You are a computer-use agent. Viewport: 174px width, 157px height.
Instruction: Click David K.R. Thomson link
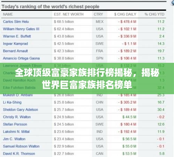coord(19,154)
